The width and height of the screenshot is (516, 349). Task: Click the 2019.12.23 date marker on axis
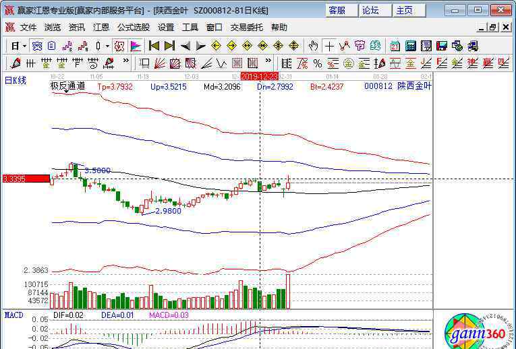(260, 77)
